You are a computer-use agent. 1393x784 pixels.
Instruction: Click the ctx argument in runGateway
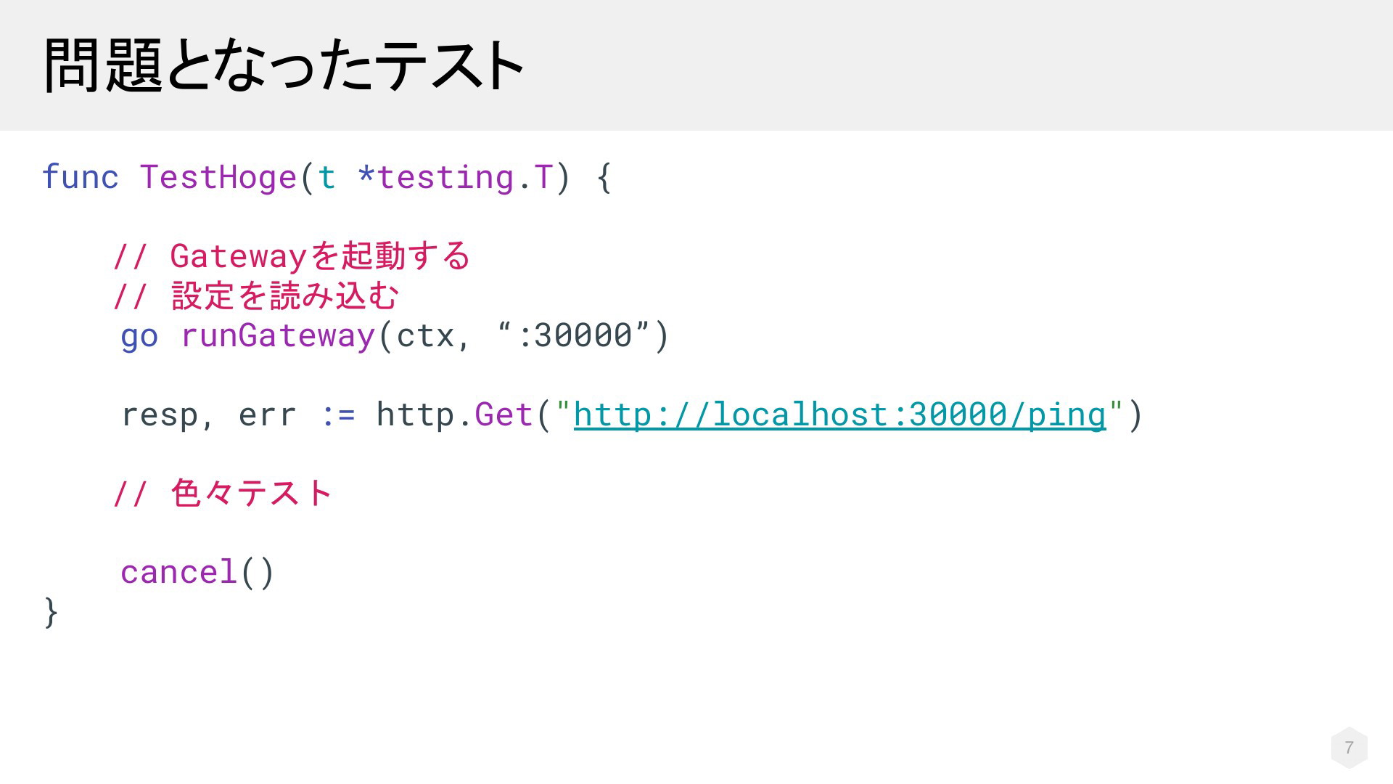425,336
